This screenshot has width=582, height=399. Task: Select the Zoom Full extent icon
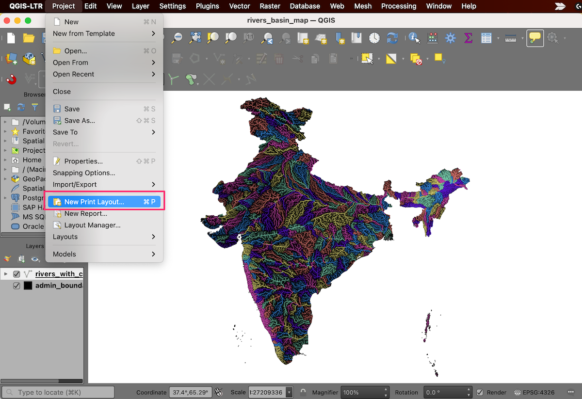click(195, 38)
